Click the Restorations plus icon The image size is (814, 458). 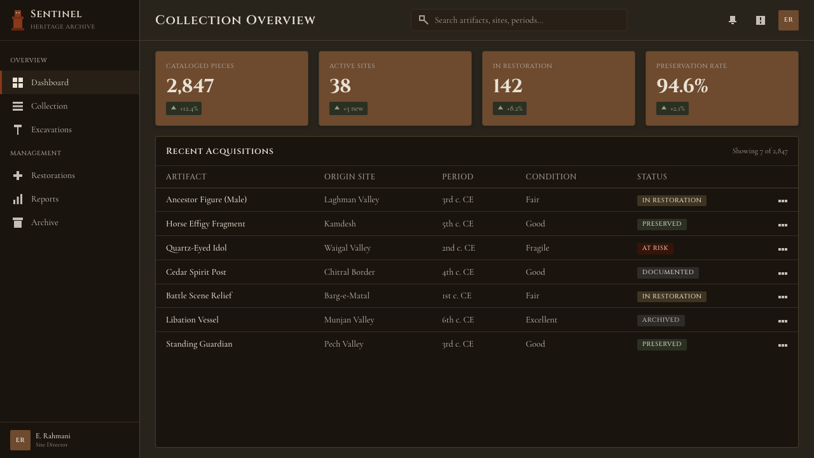18,176
